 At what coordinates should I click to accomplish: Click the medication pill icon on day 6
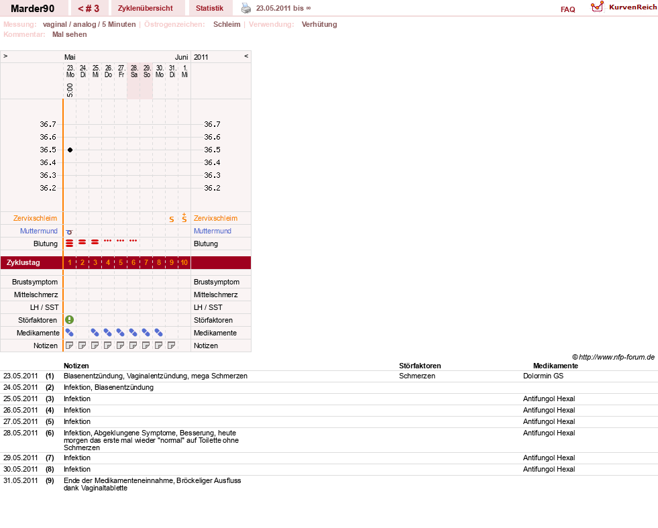(133, 333)
